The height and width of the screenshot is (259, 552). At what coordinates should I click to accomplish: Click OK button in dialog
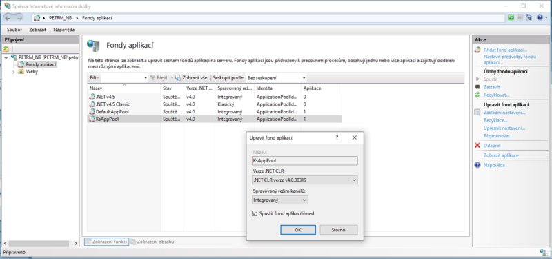[298, 230]
